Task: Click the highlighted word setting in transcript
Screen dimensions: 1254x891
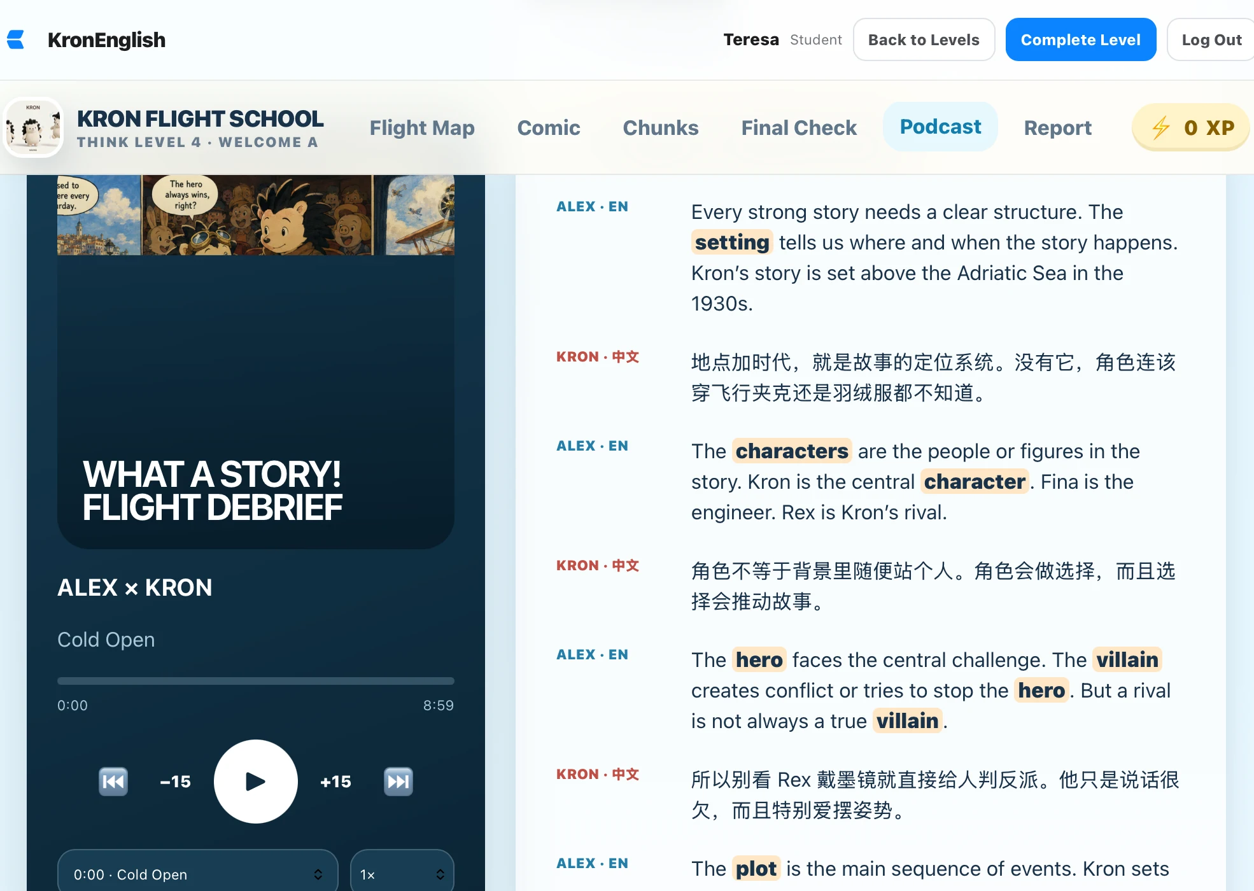Action: [x=732, y=242]
